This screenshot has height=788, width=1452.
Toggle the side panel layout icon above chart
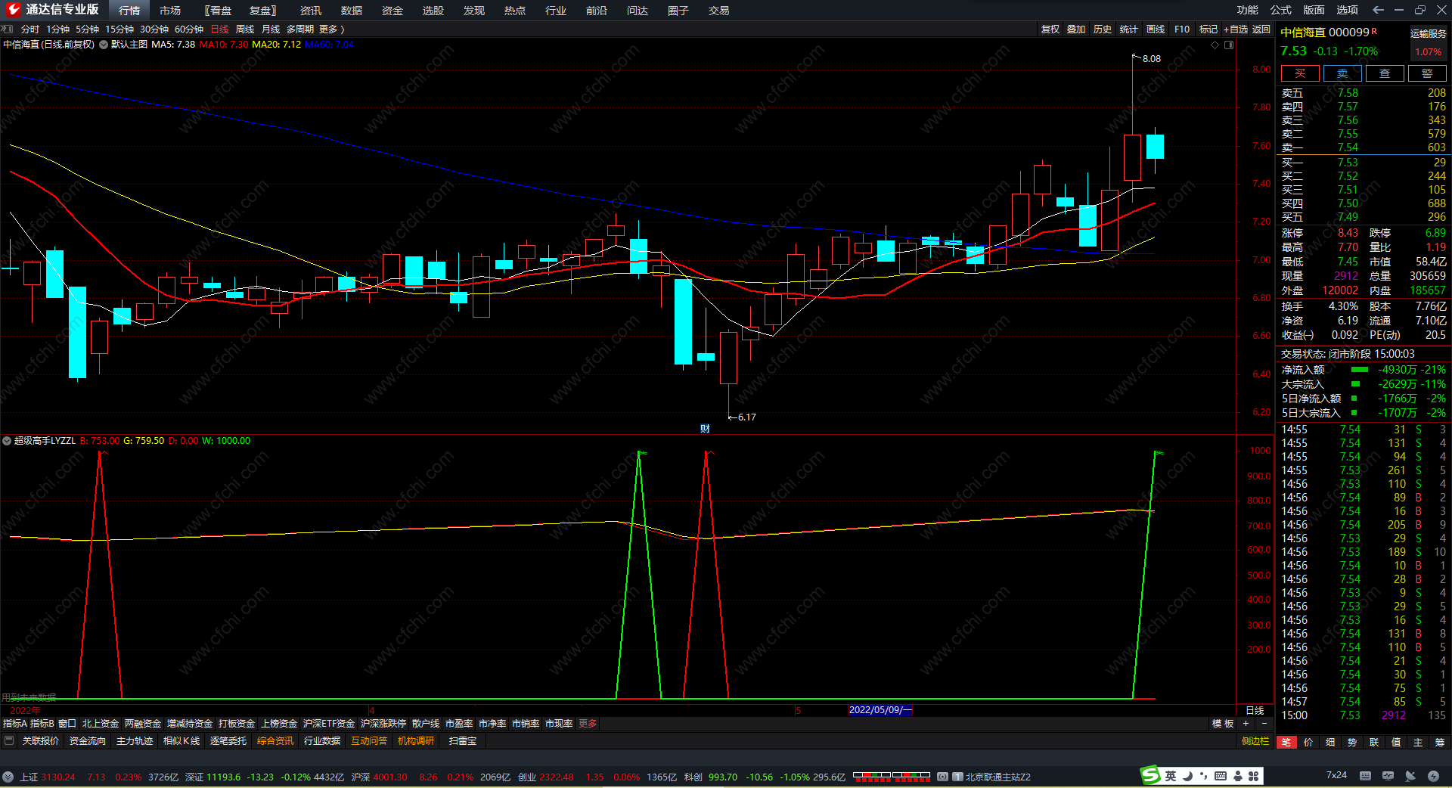(x=1229, y=45)
